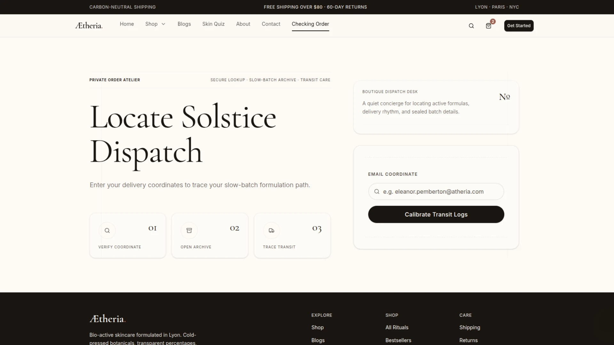The width and height of the screenshot is (614, 345).
Task: Navigate to the About page
Action: (243, 24)
